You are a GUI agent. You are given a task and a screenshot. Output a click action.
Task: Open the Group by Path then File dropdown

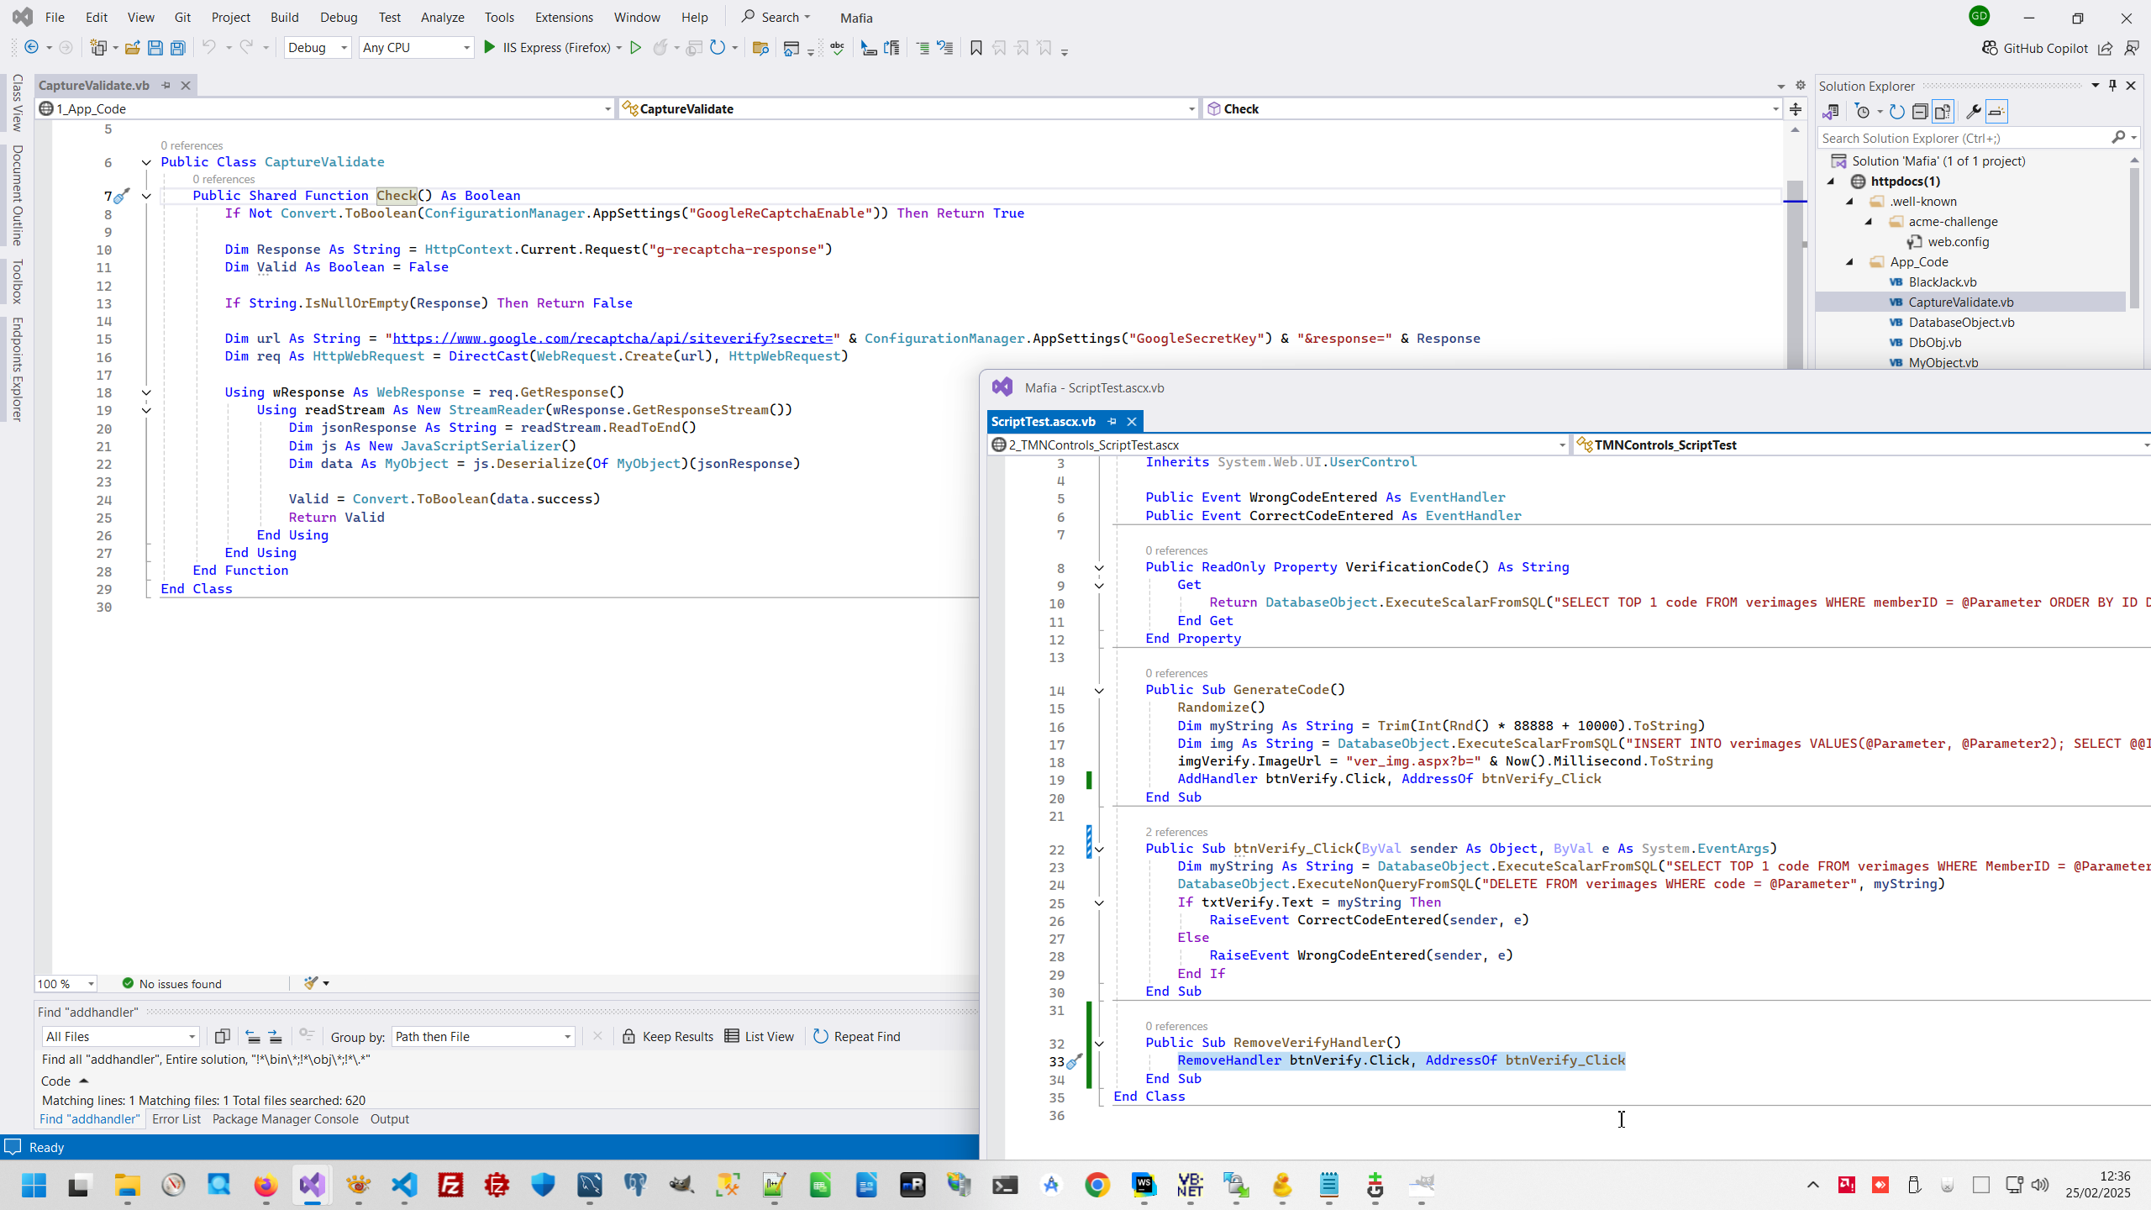point(483,1036)
